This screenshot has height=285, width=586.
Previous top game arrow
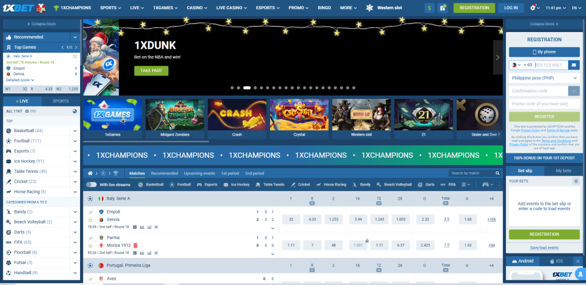tap(63, 47)
